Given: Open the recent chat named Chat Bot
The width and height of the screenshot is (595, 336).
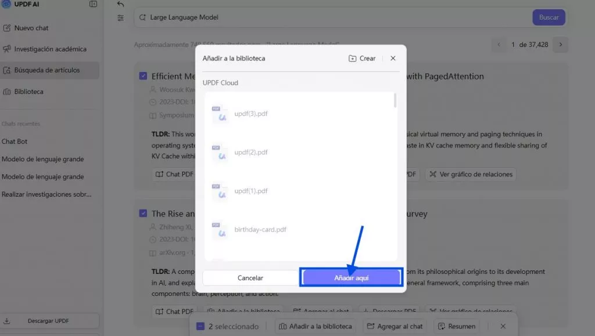Looking at the screenshot, I should point(15,141).
